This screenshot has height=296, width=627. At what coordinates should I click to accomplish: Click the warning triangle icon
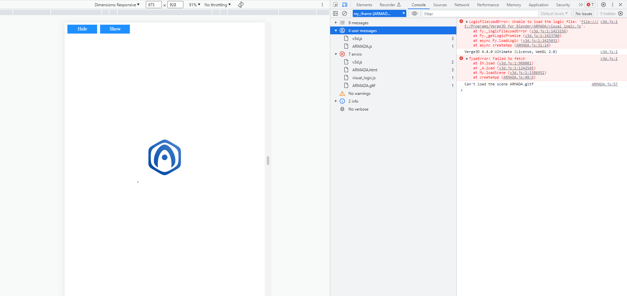click(342, 93)
